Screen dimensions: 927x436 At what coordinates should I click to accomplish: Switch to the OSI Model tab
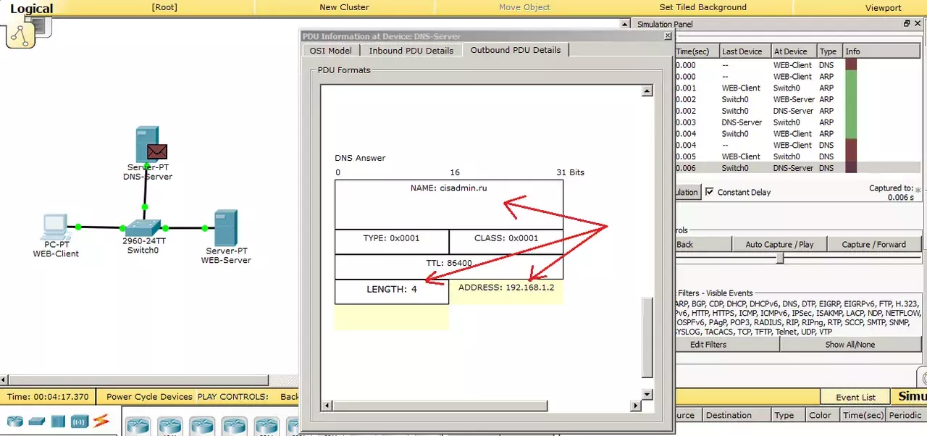pyautogui.click(x=330, y=51)
